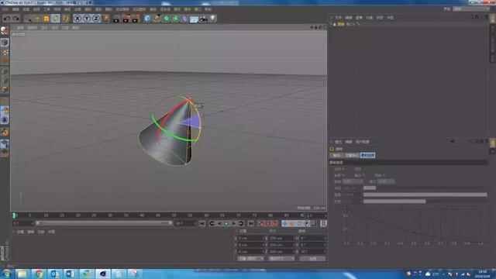Expand the spinner beside the current frame field
496x279 pixels.
click(32, 223)
